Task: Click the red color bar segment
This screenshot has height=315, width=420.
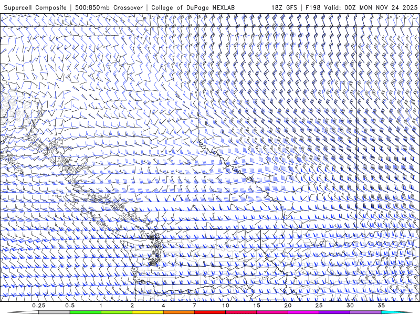Action: click(x=210, y=312)
